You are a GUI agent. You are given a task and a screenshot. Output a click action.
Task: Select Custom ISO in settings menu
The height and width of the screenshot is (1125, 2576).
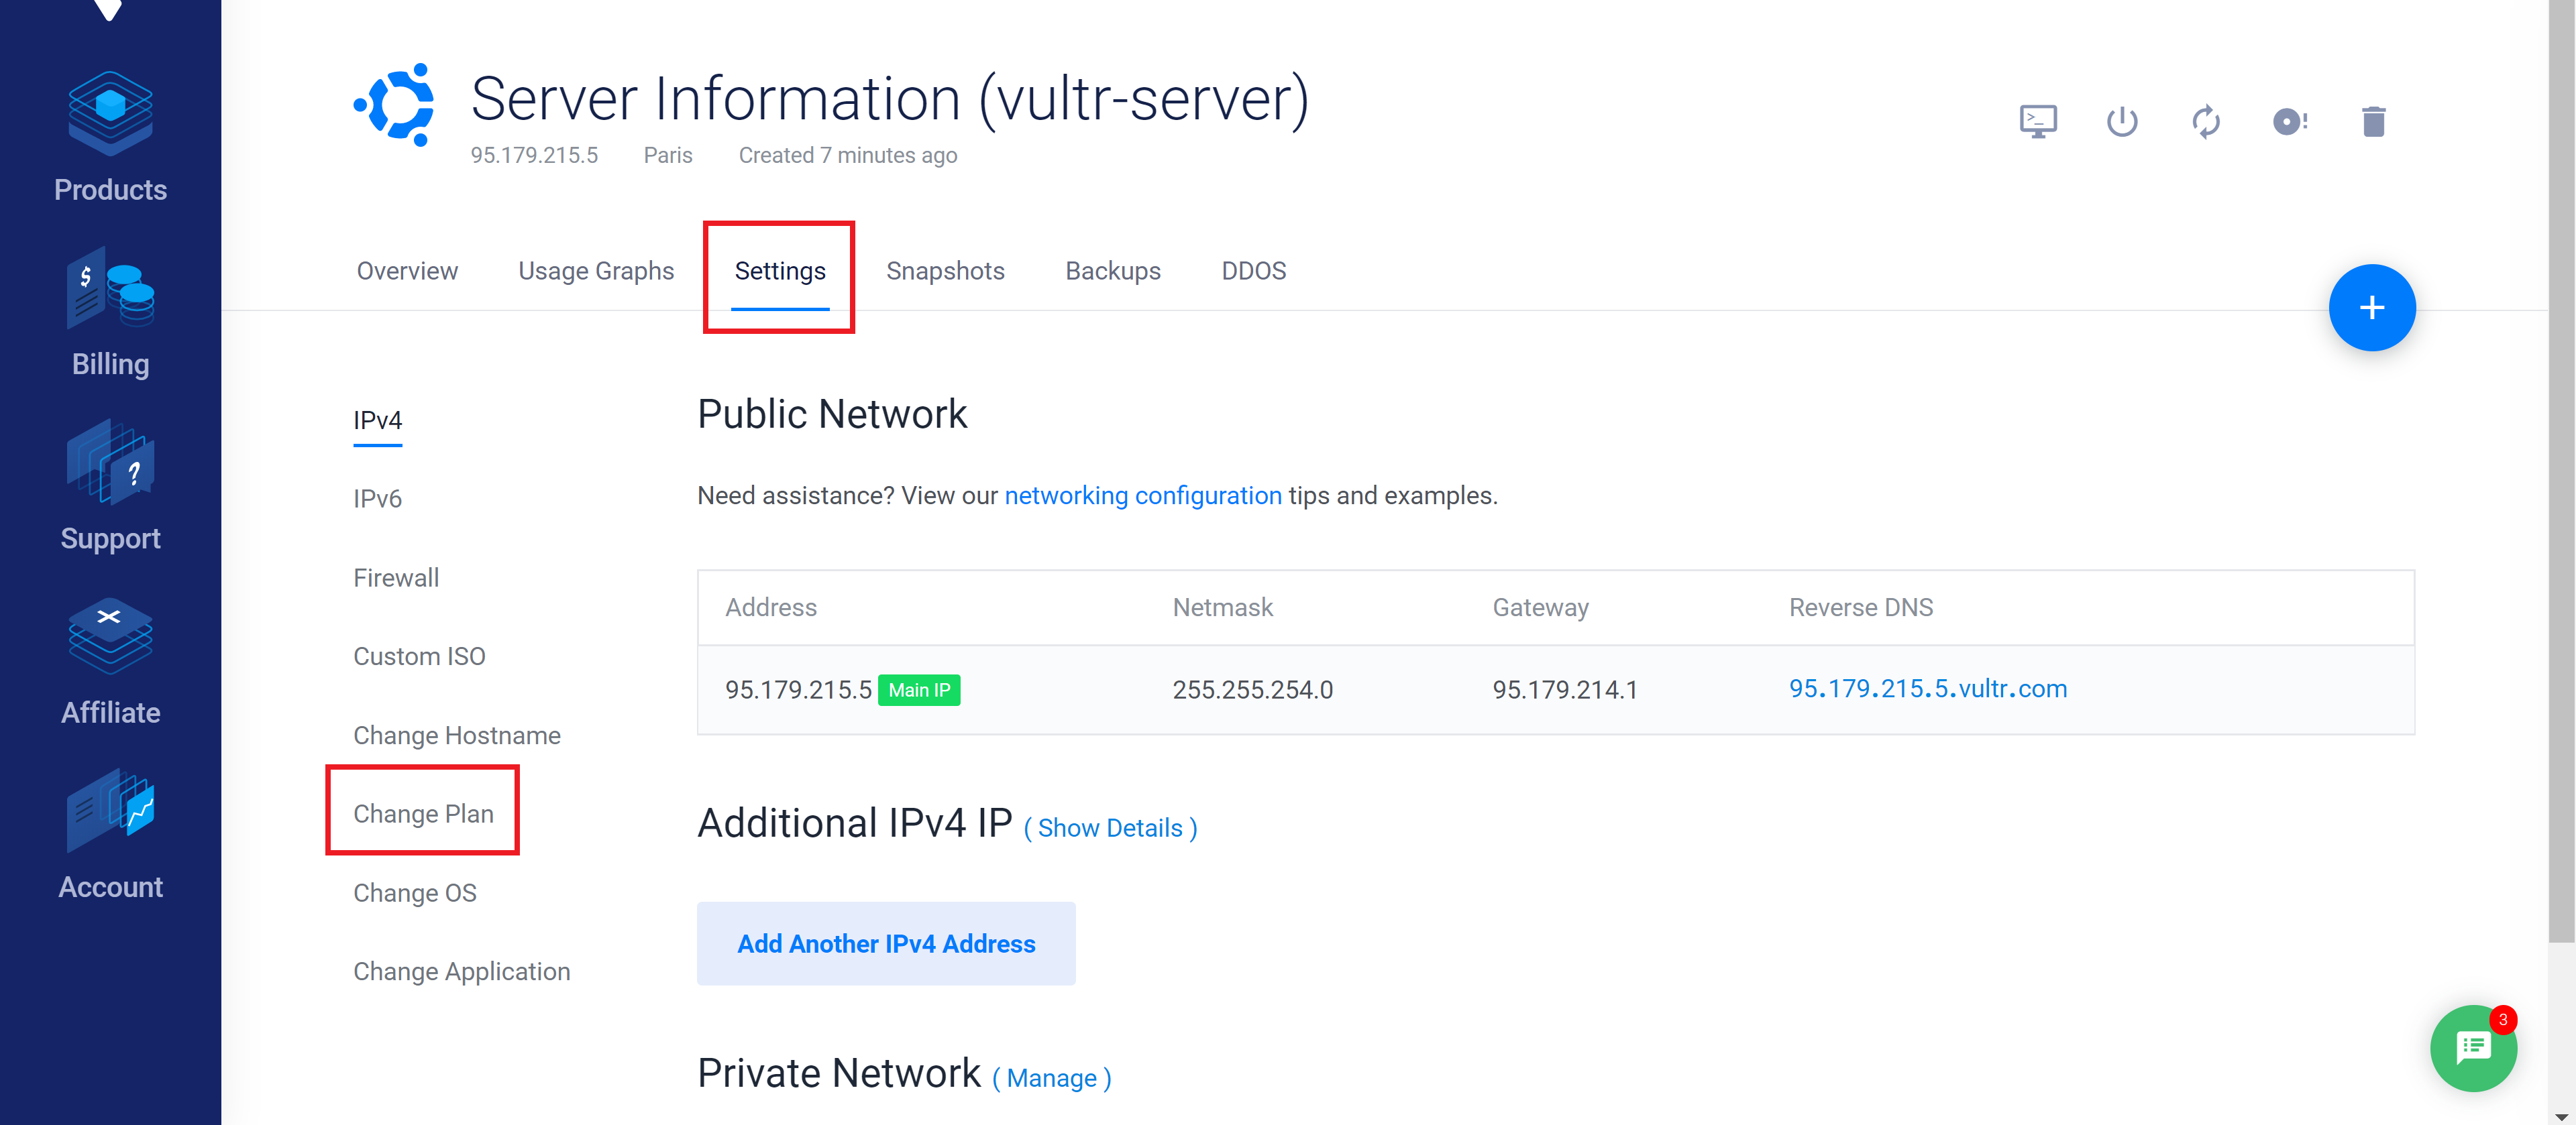pos(419,656)
